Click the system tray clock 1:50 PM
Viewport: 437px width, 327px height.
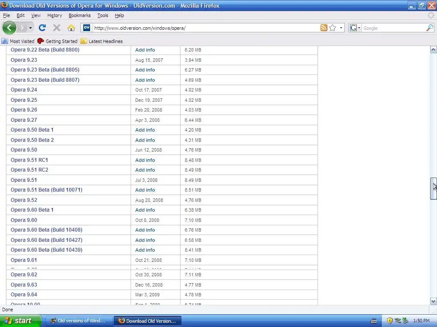tap(421, 321)
